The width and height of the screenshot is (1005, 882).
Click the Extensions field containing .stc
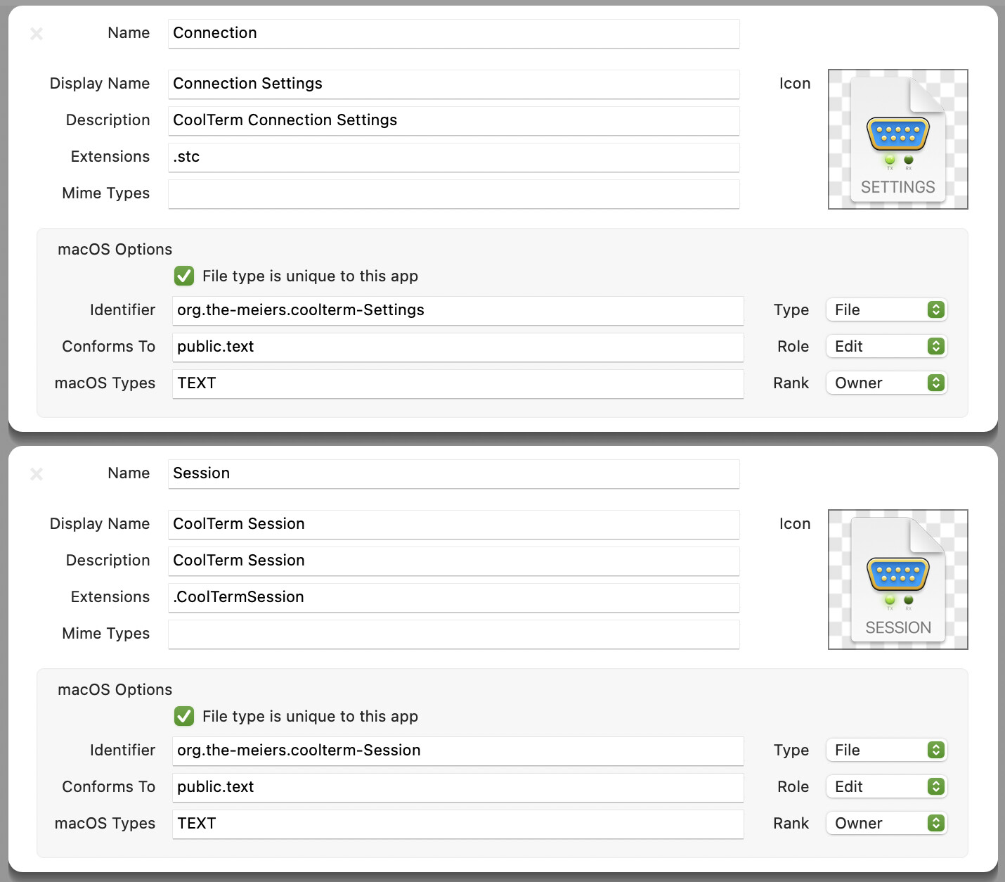coord(454,157)
